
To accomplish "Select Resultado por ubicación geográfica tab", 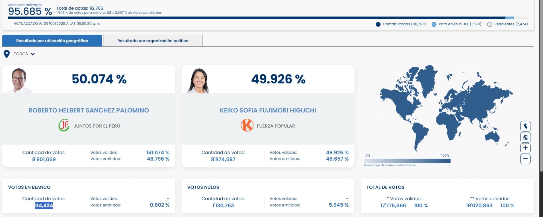I will click(x=52, y=41).
